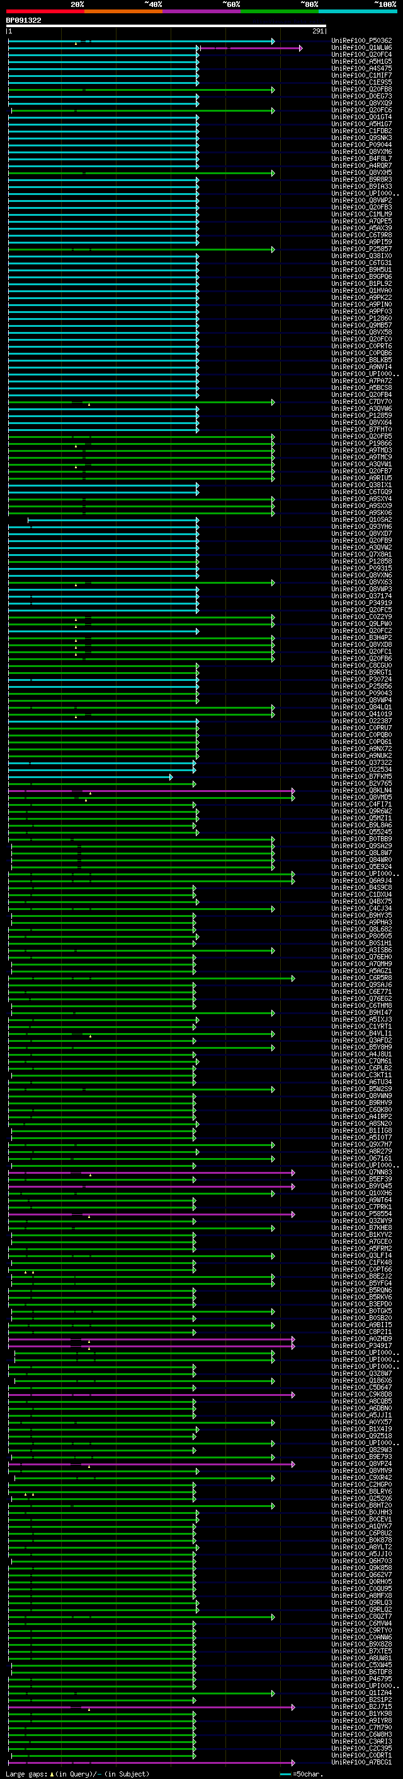Viewport: 403px width, 1779px height.
Task: Select hit label UniRef100_Q8VMD5
Action: [x=361, y=798]
